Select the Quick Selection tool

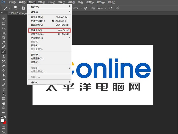(4, 33)
